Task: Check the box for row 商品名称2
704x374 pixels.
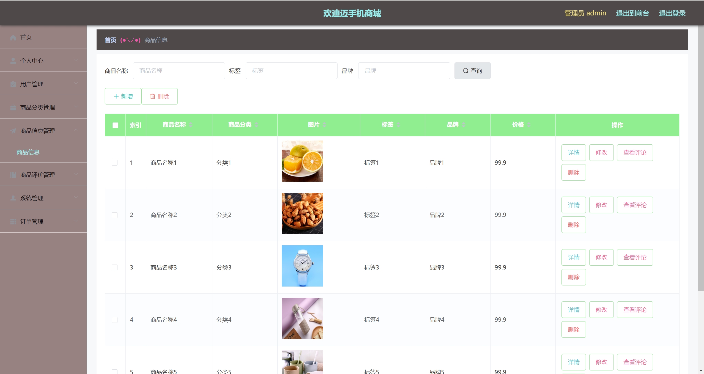Action: click(x=114, y=215)
